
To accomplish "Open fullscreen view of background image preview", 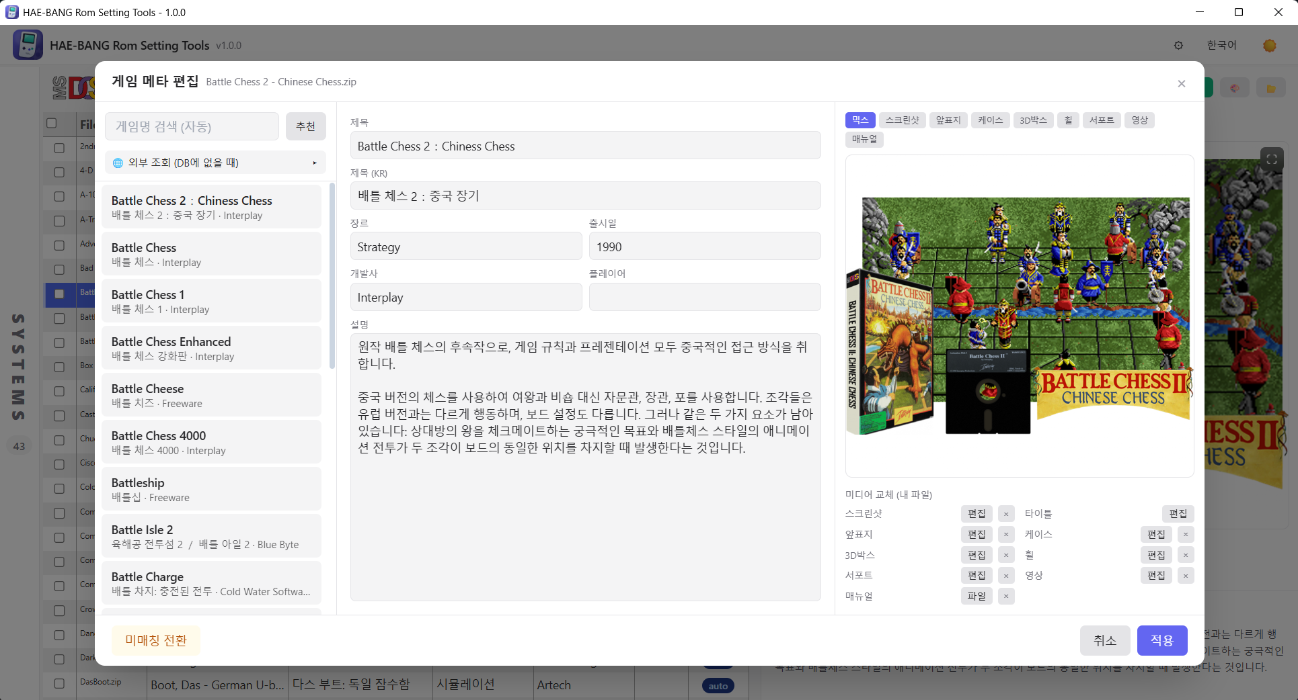I will (x=1272, y=159).
